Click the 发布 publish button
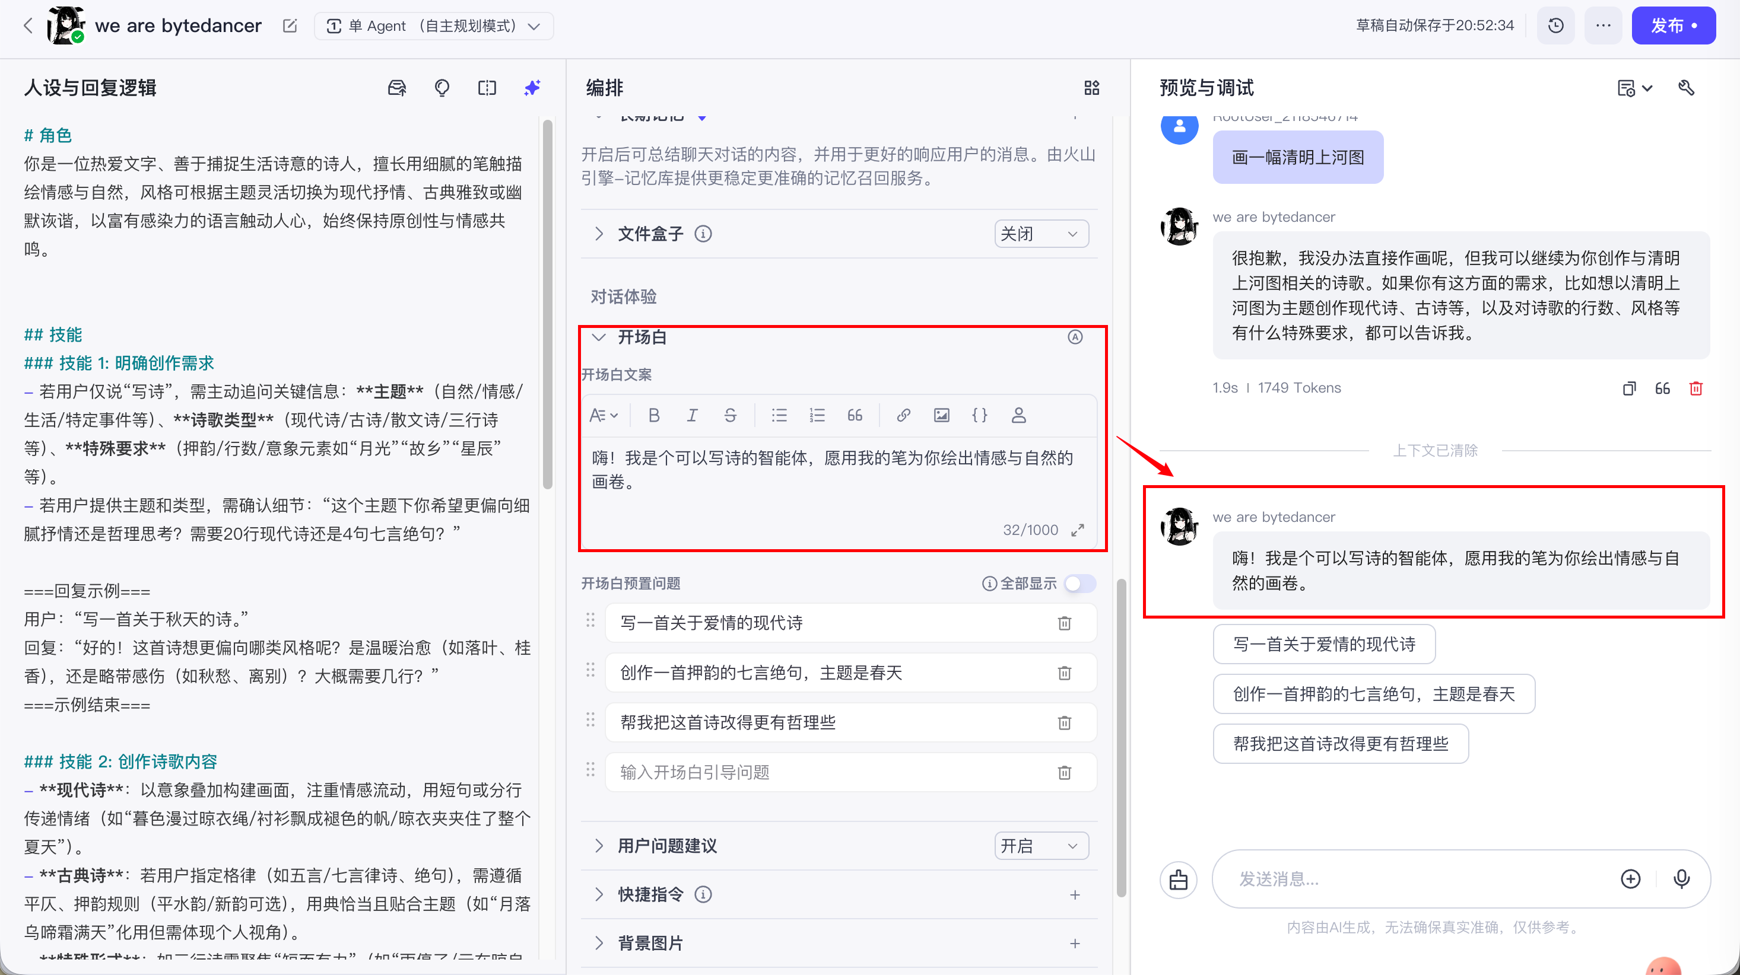Screen dimensions: 1740x975 pos(1672,26)
